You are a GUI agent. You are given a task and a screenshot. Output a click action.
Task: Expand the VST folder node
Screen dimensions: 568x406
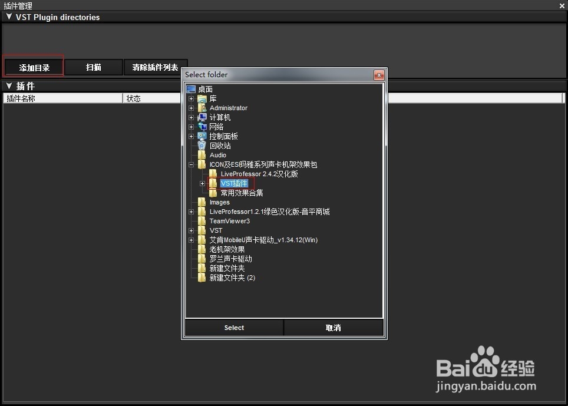pyautogui.click(x=191, y=230)
